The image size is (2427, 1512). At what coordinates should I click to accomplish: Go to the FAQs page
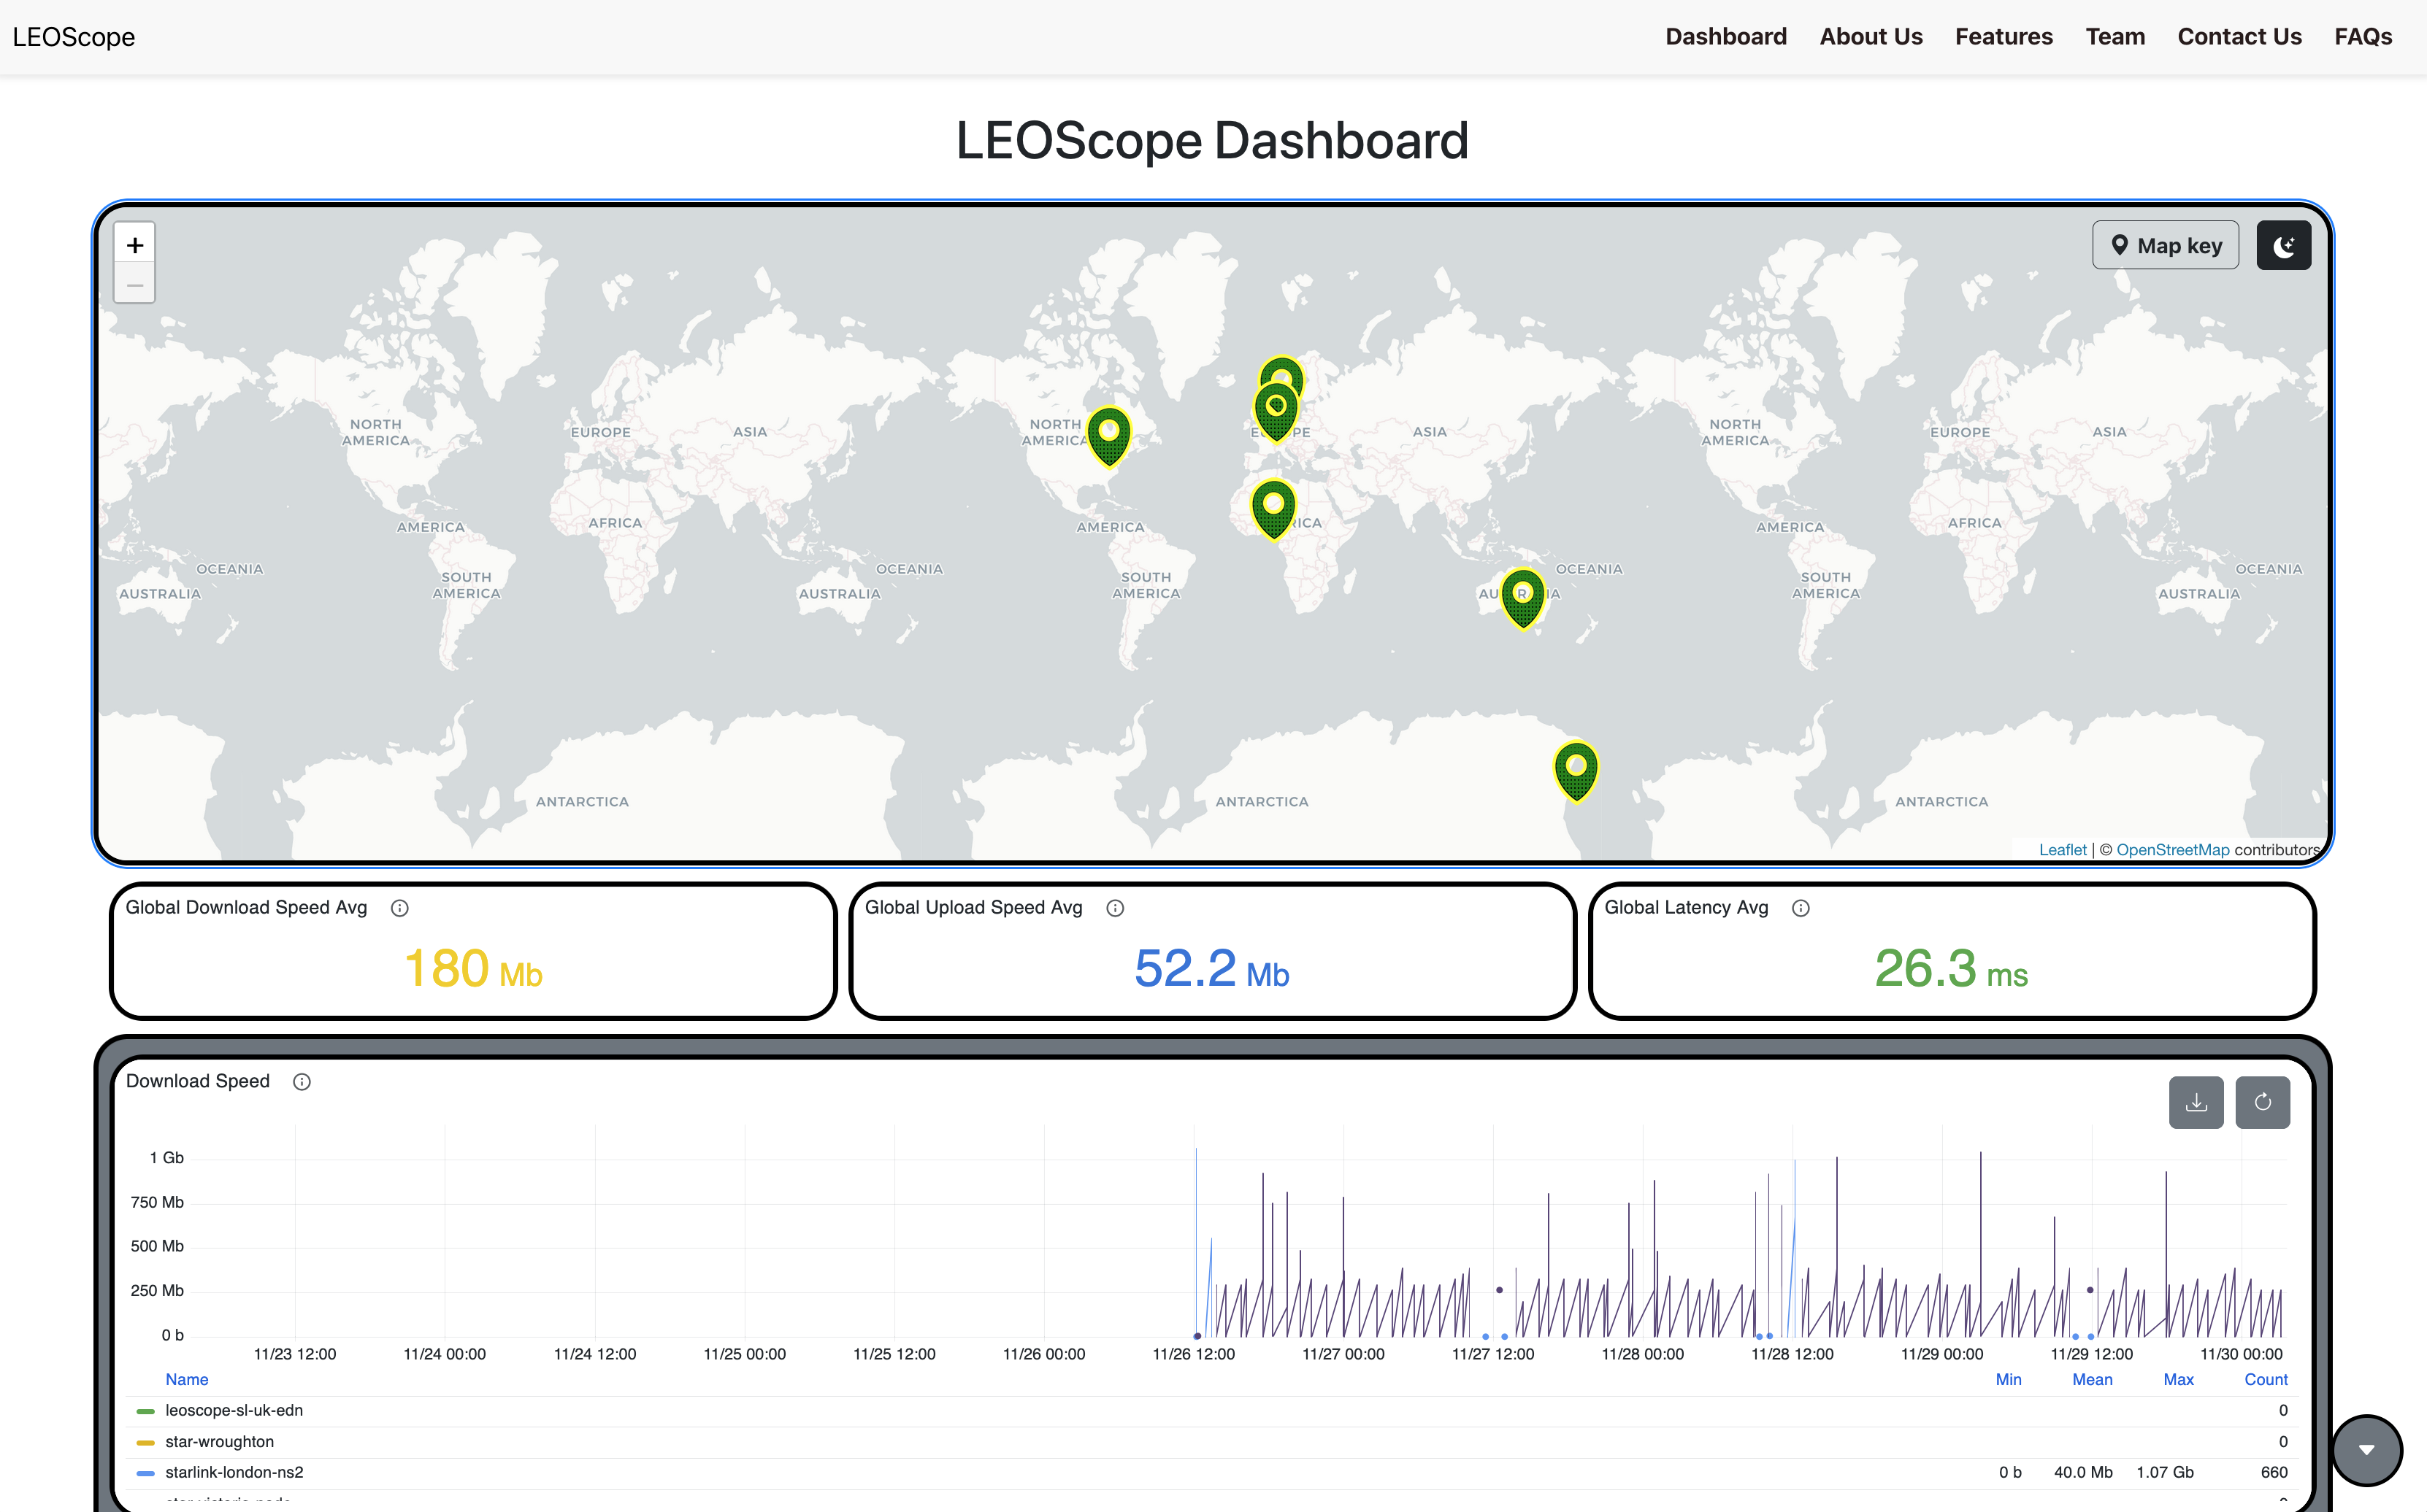2362,37
